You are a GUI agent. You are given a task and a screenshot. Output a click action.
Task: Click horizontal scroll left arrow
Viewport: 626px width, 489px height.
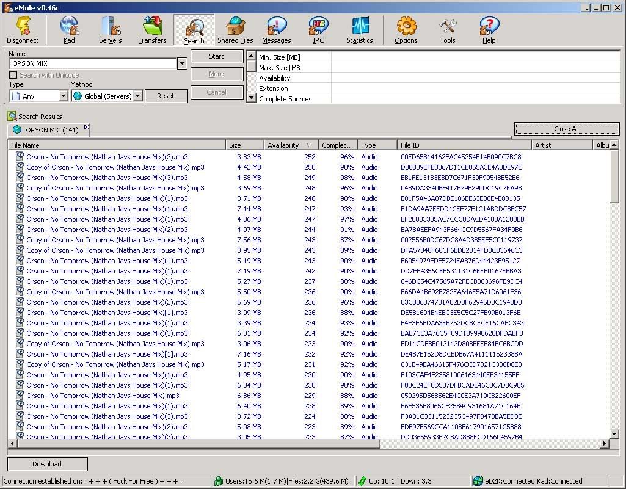(13, 443)
